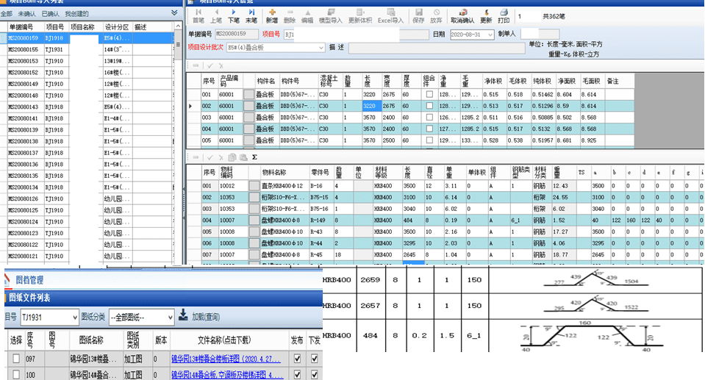Click 加载(查询) download icon
705x380 pixels.
pyautogui.click(x=183, y=315)
